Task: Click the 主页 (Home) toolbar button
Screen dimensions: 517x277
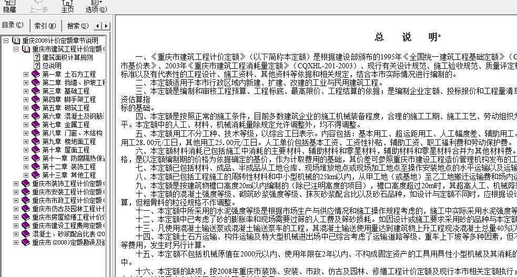Action: pyautogui.click(x=68, y=6)
